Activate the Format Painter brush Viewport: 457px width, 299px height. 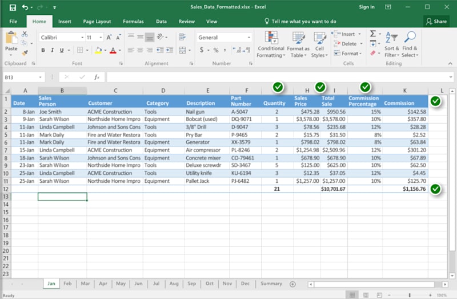(25, 52)
